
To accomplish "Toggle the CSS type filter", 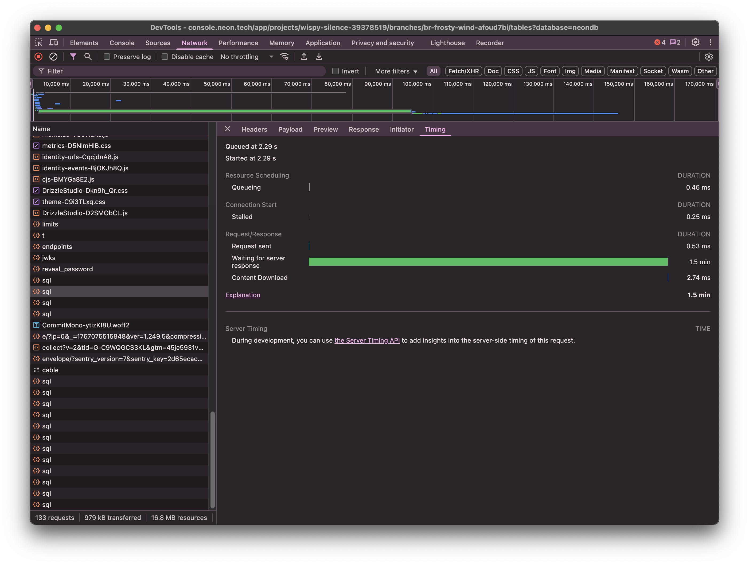I will 513,71.
